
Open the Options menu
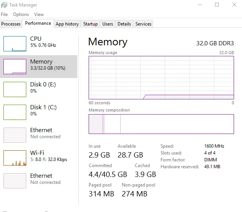[x=21, y=14]
